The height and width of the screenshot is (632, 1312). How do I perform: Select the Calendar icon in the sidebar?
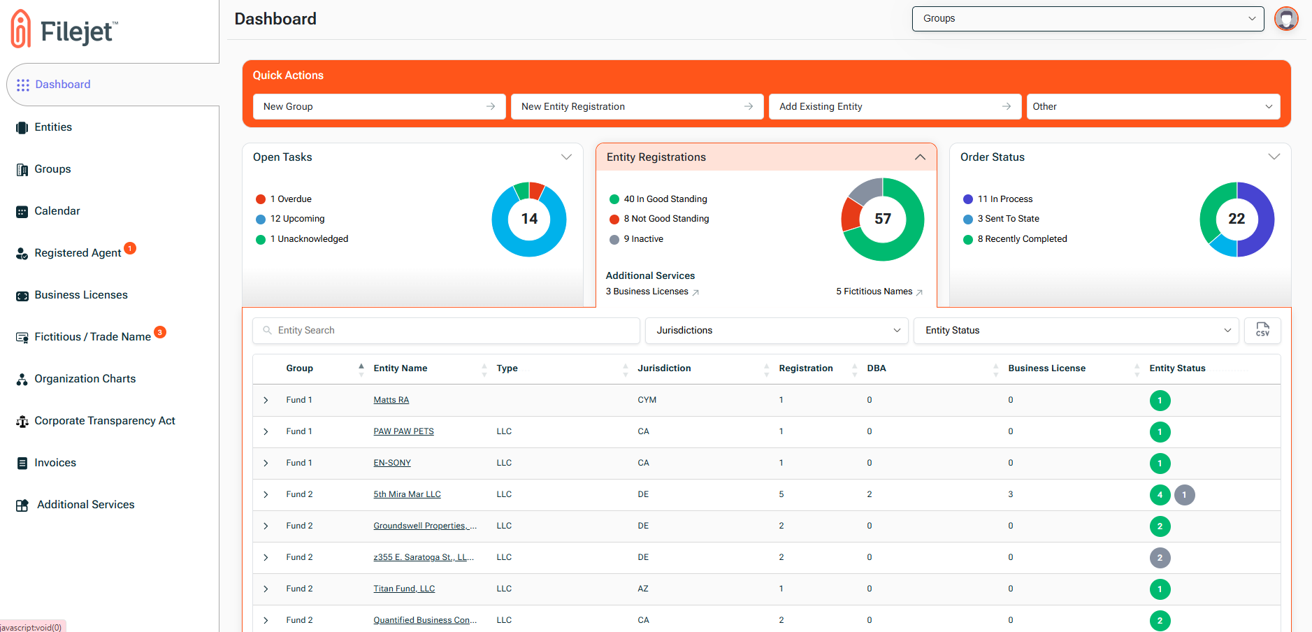[23, 210]
